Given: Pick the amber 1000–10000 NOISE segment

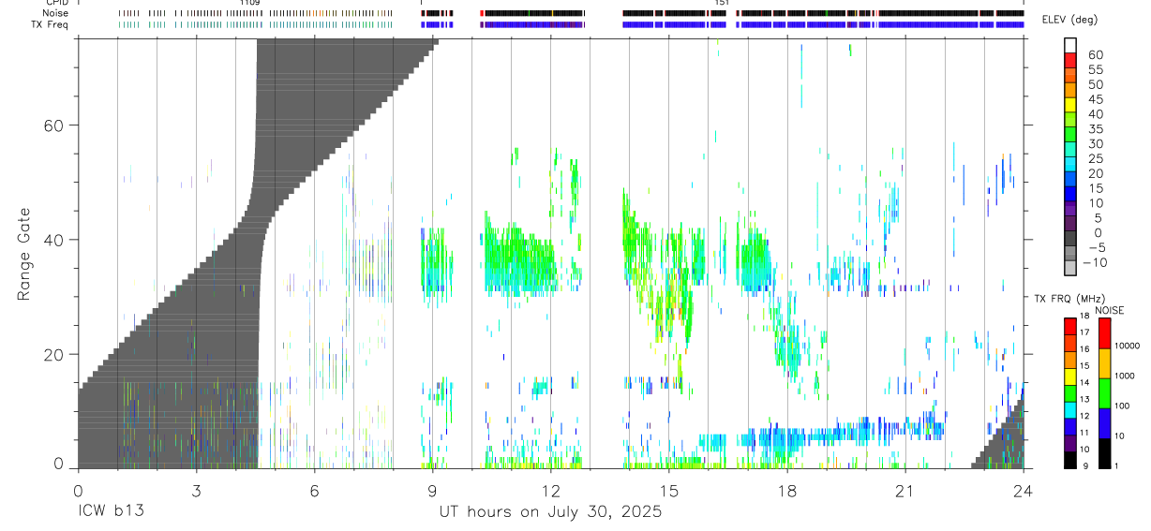Looking at the screenshot, I should [x=1105, y=362].
